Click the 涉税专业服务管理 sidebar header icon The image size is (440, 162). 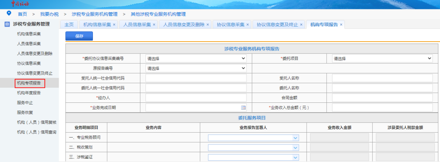7,24
